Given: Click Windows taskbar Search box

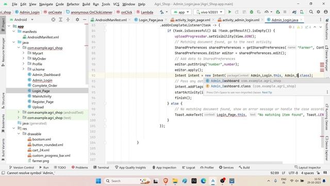Looking at the screenshot, I should point(127,181).
